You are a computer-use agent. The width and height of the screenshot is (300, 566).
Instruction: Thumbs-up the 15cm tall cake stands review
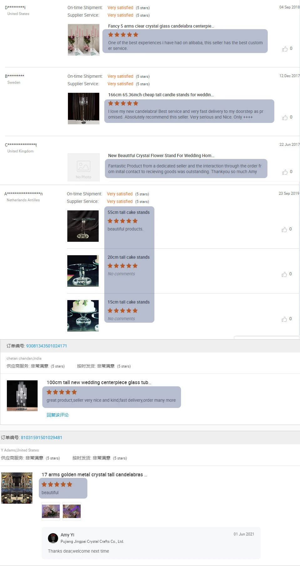[284, 319]
